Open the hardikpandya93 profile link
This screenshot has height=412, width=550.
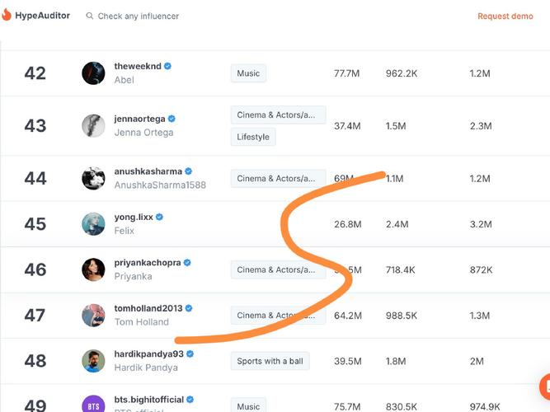[148, 353]
